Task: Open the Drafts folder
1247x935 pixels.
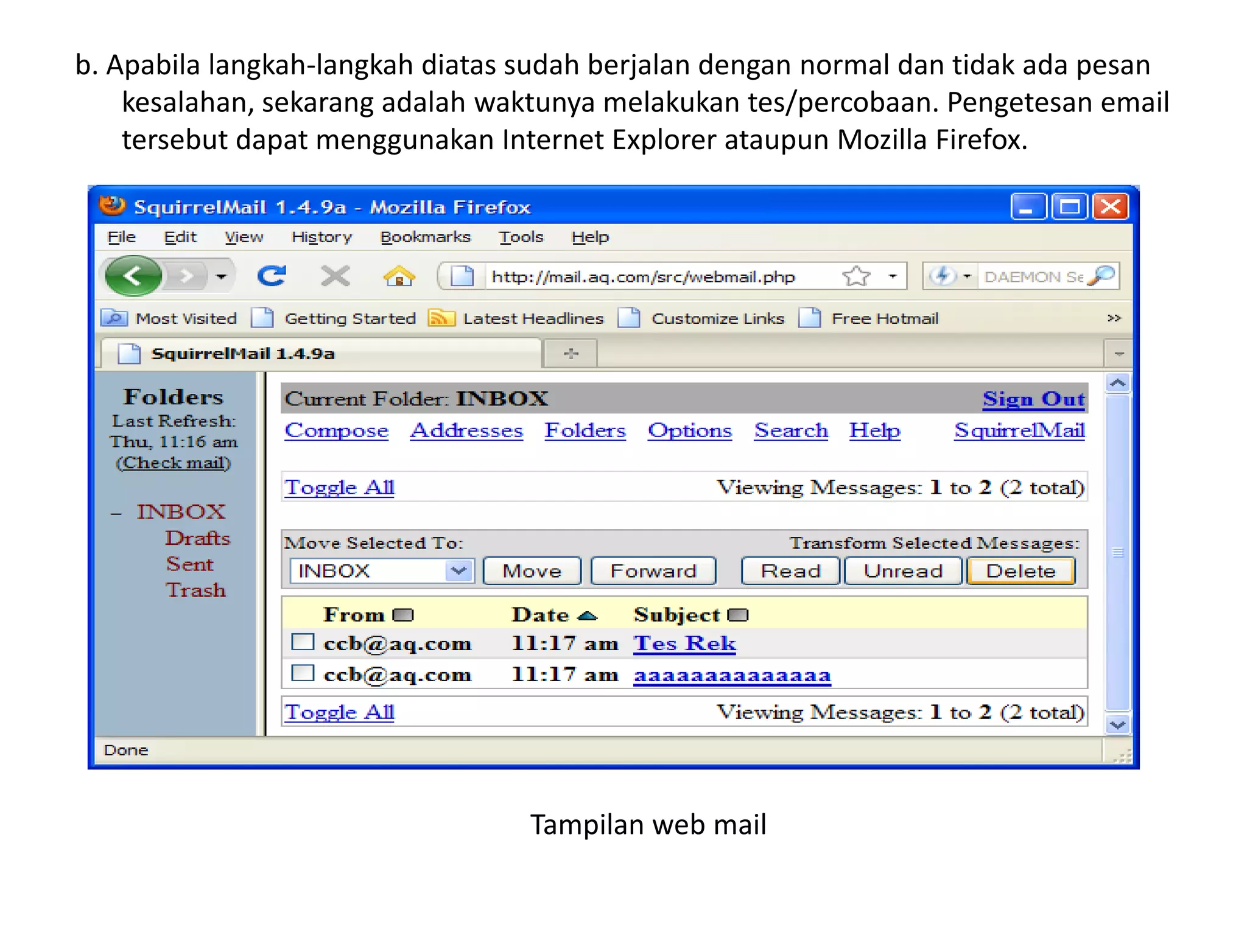Action: 197,538
